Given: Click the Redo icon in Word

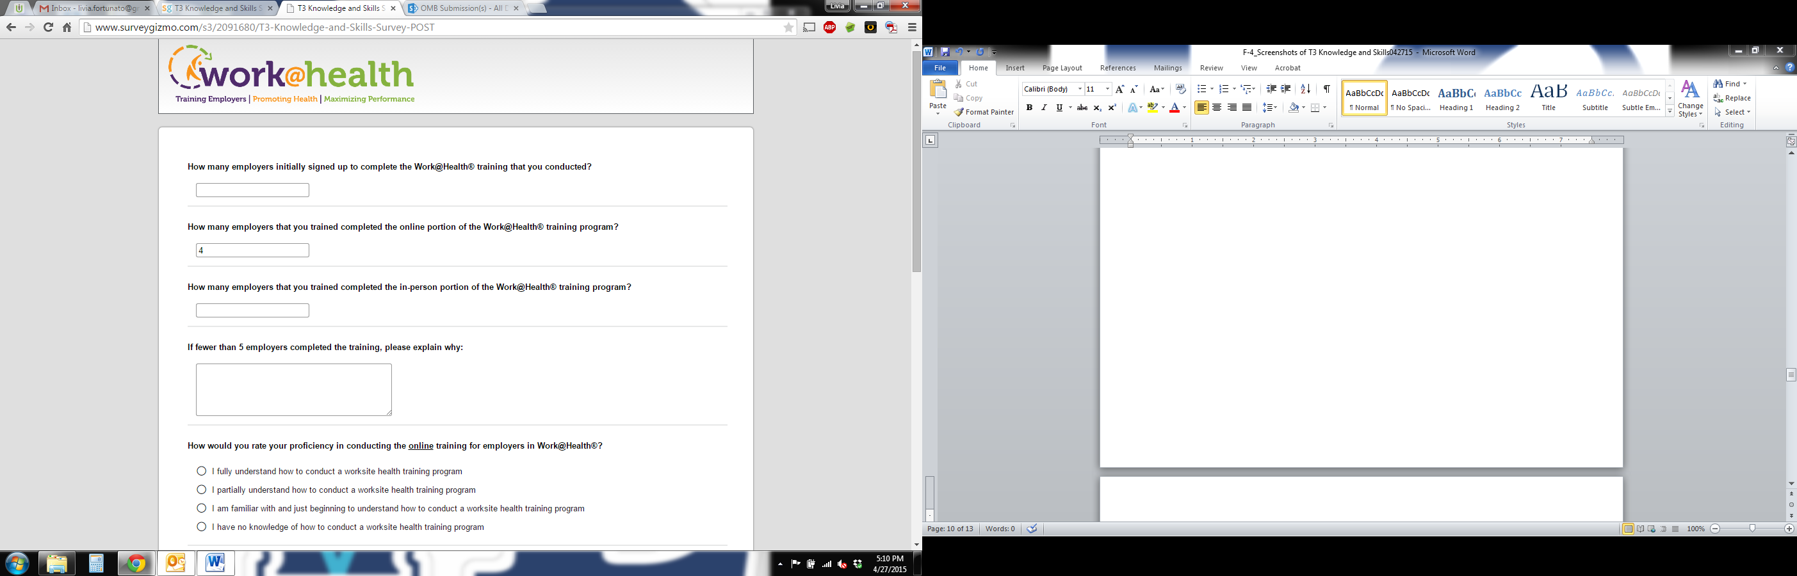Looking at the screenshot, I should click(x=980, y=52).
